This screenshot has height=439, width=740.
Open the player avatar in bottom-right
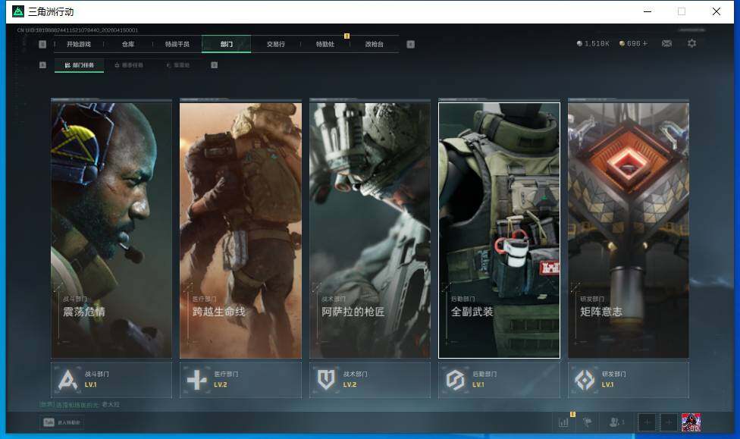click(x=691, y=422)
